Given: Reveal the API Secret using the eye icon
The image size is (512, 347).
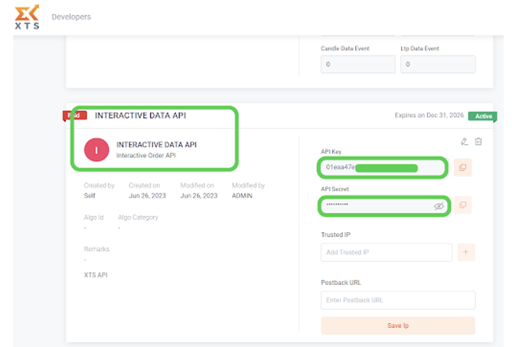Looking at the screenshot, I should click(439, 206).
